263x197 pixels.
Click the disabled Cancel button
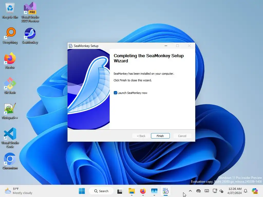182,136
